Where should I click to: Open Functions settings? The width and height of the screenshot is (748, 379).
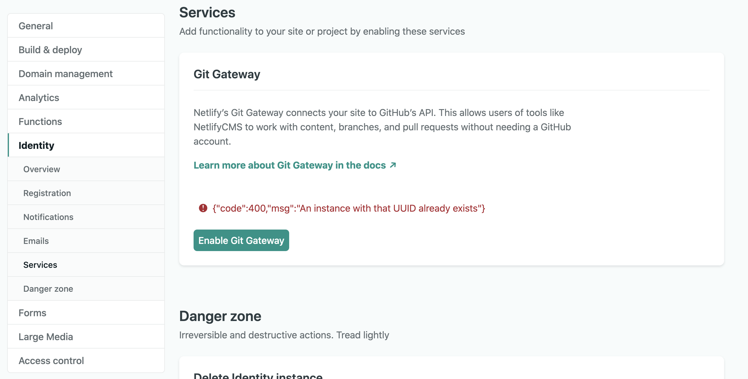click(x=86, y=121)
